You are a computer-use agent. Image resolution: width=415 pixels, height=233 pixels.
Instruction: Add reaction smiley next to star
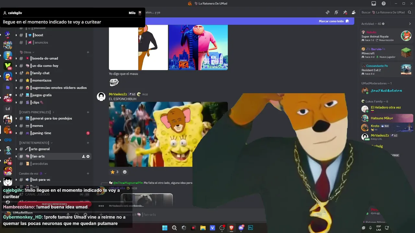124,172
